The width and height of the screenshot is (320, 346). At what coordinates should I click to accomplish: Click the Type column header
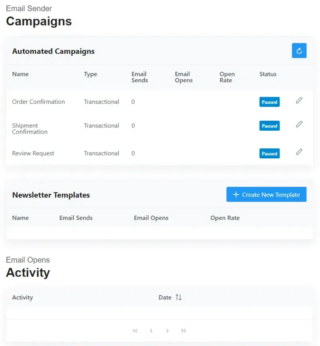(x=90, y=74)
